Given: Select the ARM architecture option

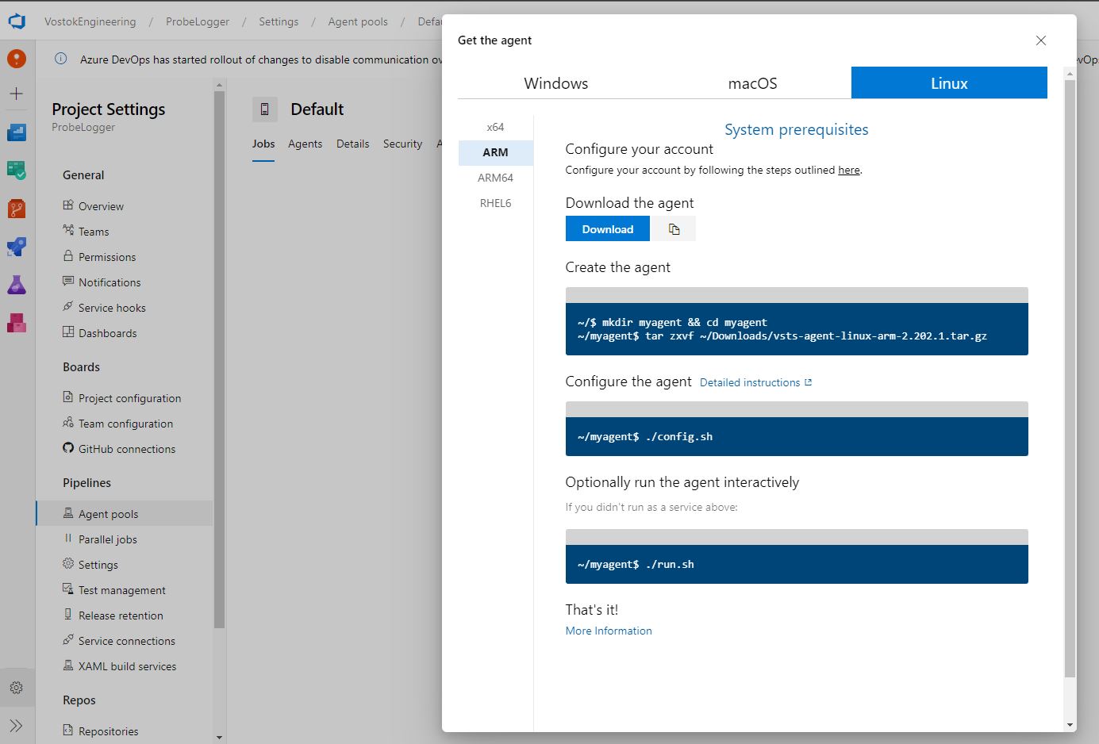Looking at the screenshot, I should coord(496,152).
